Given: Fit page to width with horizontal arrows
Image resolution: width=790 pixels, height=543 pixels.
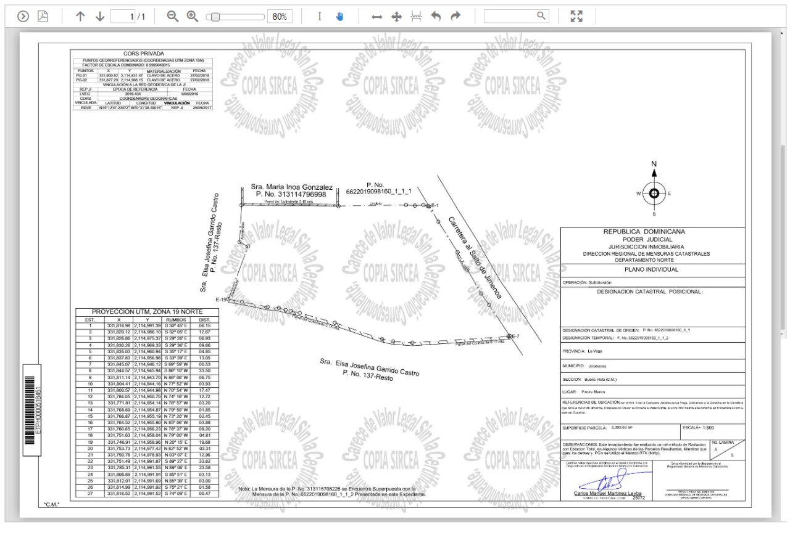Looking at the screenshot, I should click(376, 17).
